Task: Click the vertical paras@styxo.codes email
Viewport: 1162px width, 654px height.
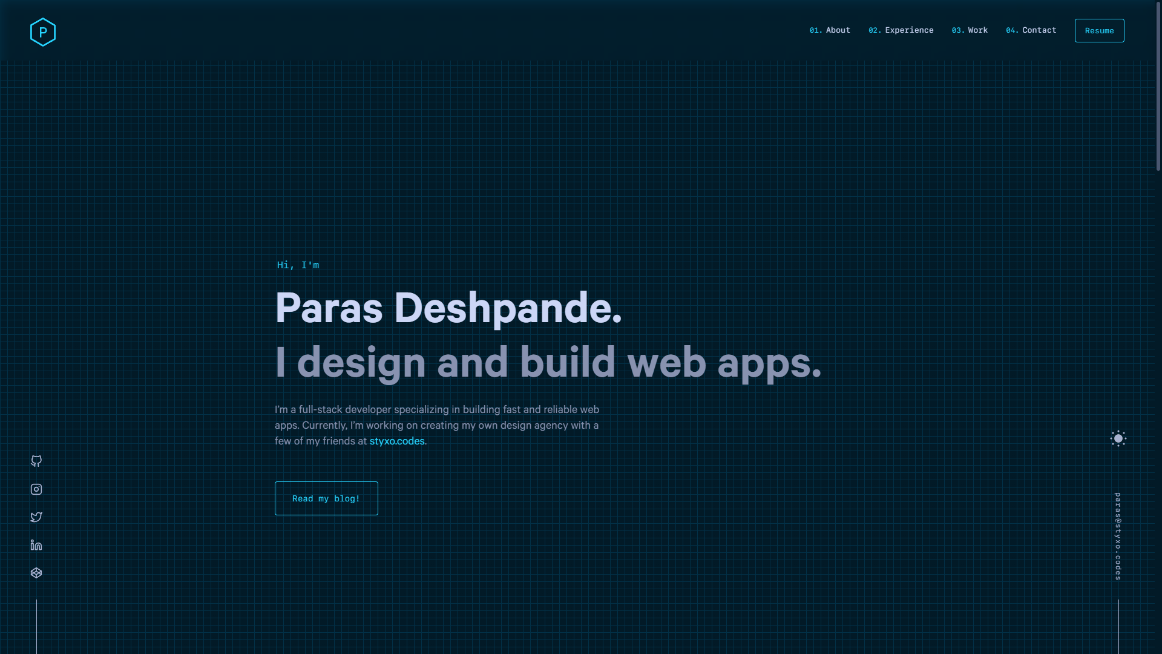Action: pos(1118,537)
